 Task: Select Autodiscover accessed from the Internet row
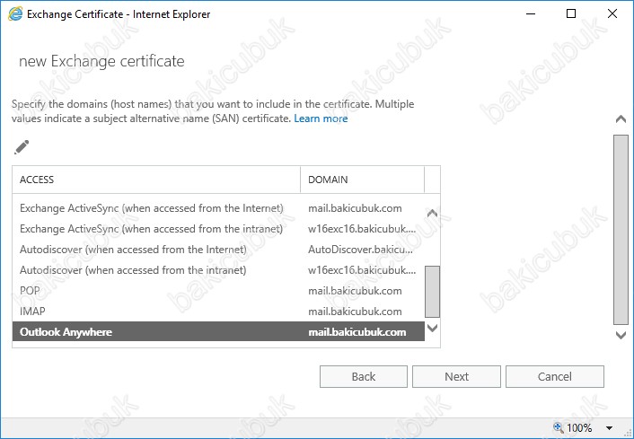(x=218, y=250)
